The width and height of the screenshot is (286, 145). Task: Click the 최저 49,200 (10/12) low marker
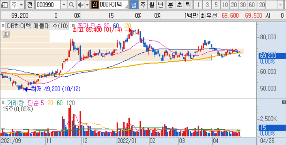[55, 89]
